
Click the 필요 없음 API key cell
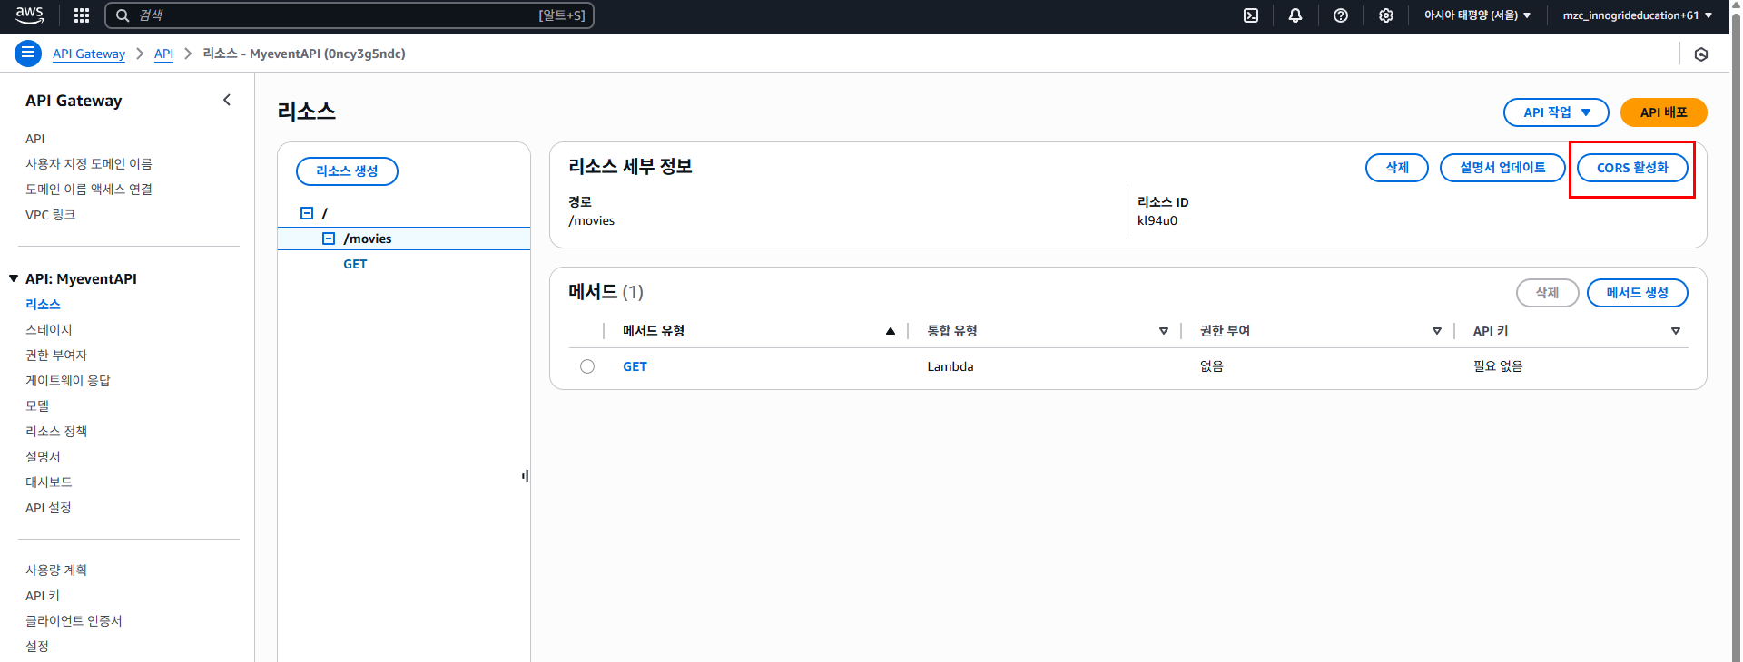(1498, 366)
